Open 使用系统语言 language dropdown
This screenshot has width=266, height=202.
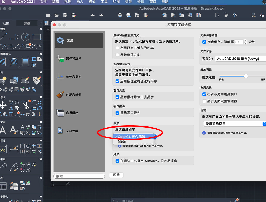(x=234, y=124)
